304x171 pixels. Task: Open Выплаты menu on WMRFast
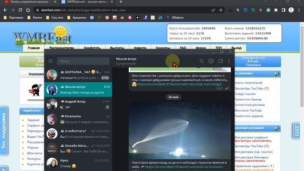(117, 48)
